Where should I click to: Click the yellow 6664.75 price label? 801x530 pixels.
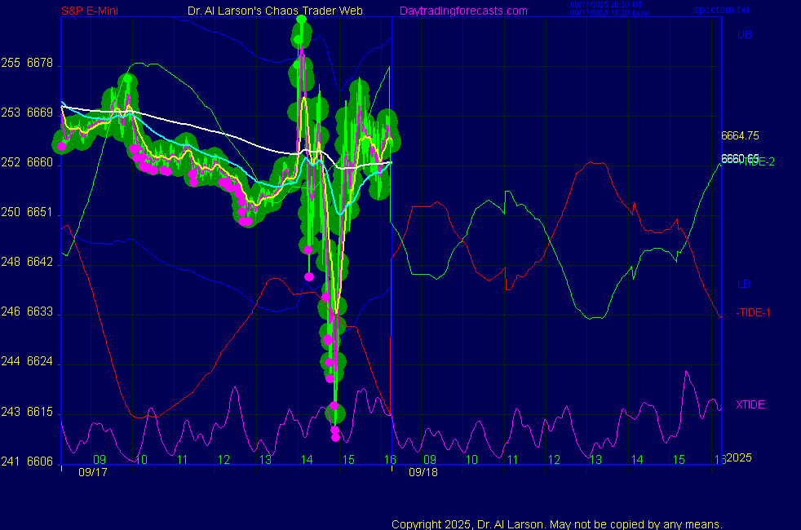pyautogui.click(x=741, y=135)
